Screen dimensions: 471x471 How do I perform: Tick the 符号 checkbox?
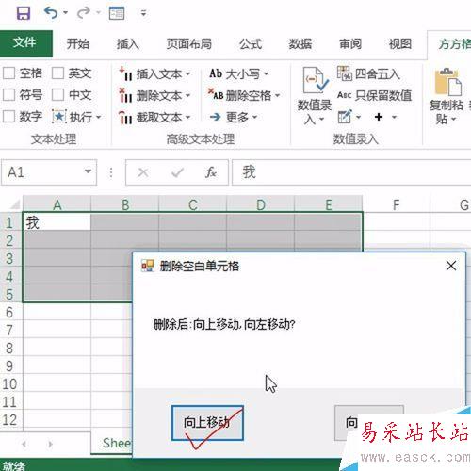(x=8, y=94)
